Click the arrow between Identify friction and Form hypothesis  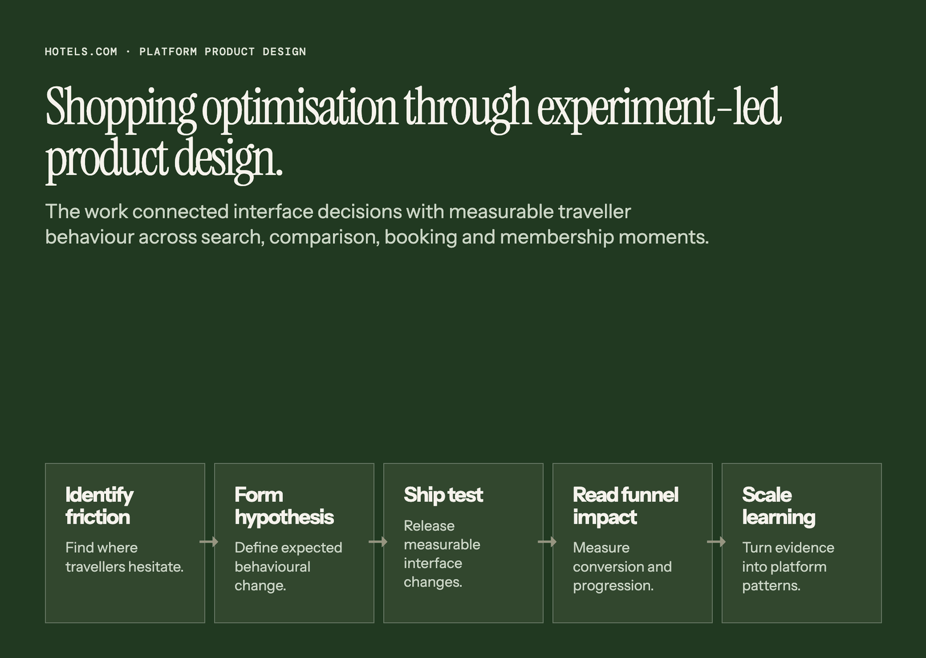[209, 542]
